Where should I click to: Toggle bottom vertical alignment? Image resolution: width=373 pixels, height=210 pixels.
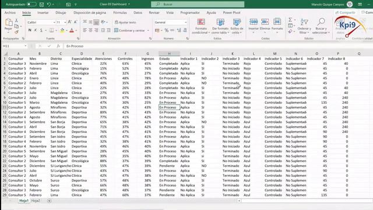click(x=96, y=22)
